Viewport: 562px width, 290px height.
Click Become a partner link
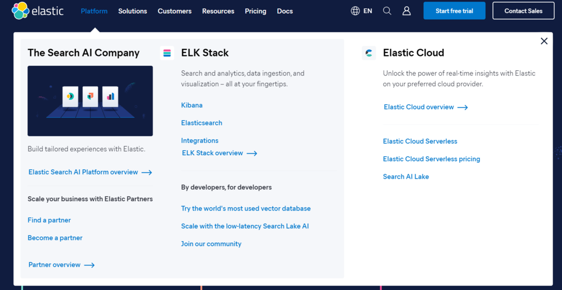click(55, 238)
